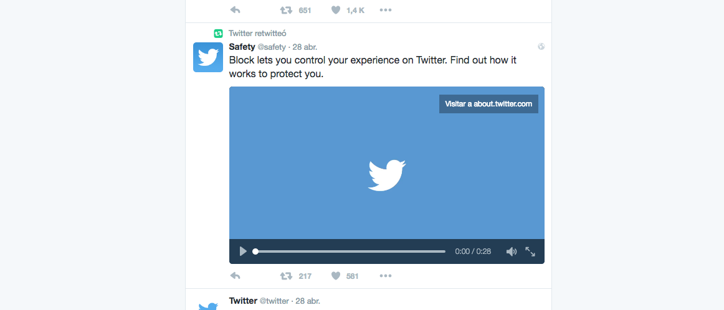Click the video progress bar
This screenshot has width=724, height=310.
point(349,251)
